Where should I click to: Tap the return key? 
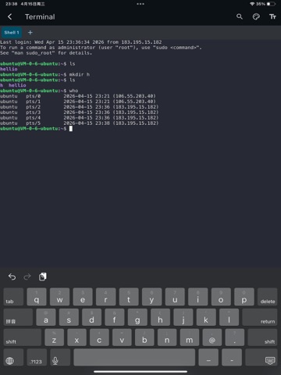click(x=260, y=317)
